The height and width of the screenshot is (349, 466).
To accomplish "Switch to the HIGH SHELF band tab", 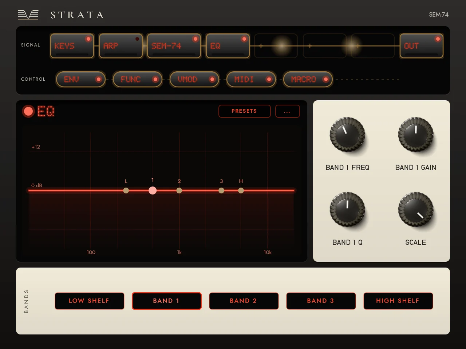I will coord(398,301).
